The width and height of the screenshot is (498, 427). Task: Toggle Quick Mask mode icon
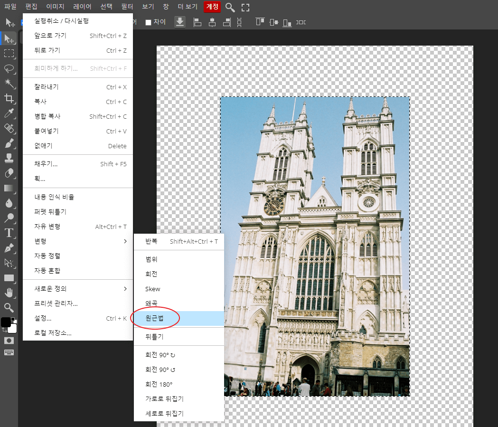(x=9, y=341)
